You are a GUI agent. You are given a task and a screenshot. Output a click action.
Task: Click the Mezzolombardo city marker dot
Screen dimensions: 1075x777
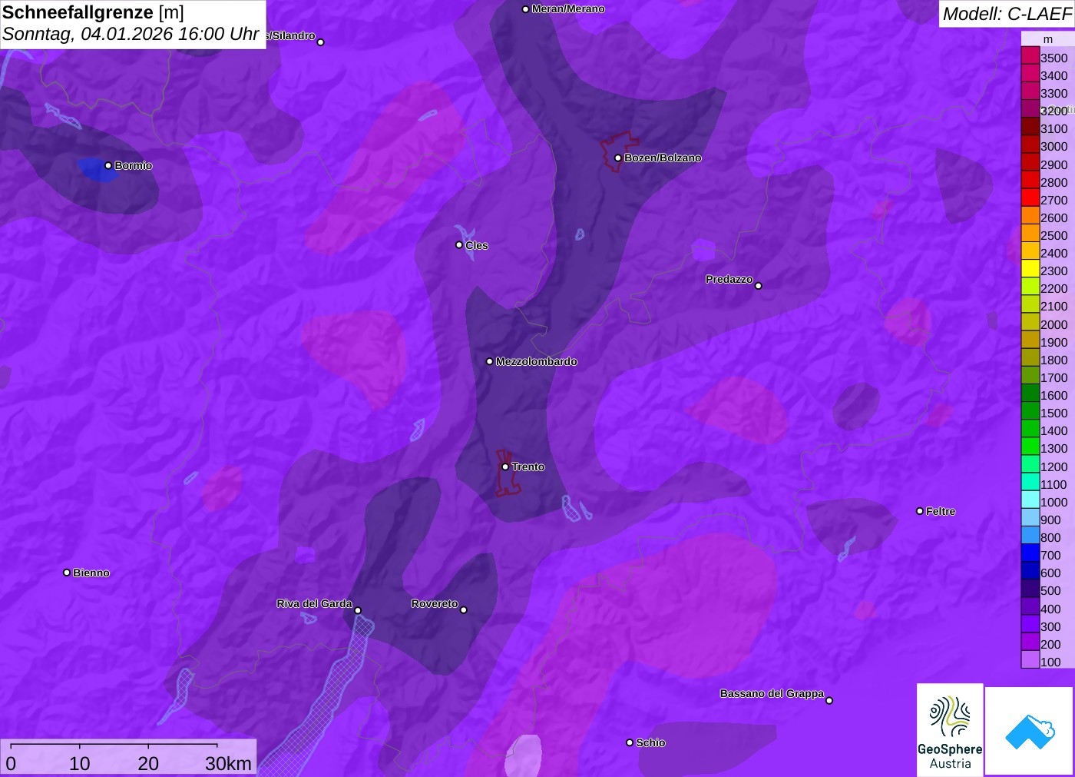point(490,361)
